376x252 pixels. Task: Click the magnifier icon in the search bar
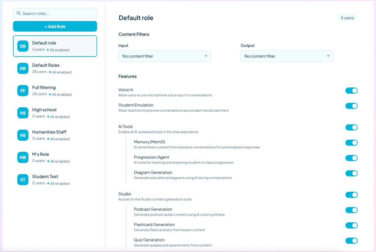pyautogui.click(x=18, y=13)
